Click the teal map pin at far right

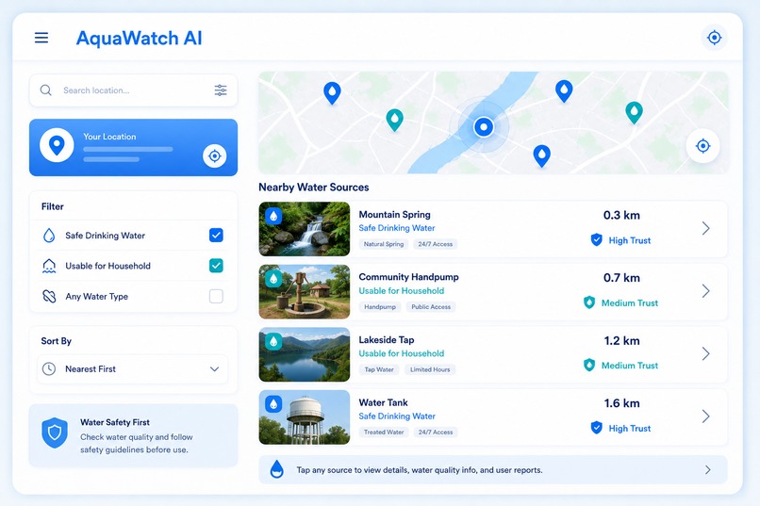click(634, 113)
